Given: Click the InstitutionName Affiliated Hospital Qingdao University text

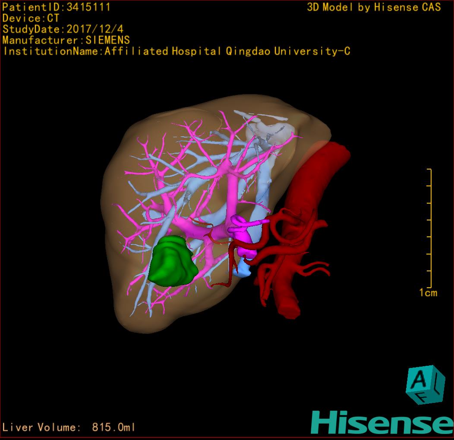Looking at the screenshot, I should pyautogui.click(x=177, y=51).
